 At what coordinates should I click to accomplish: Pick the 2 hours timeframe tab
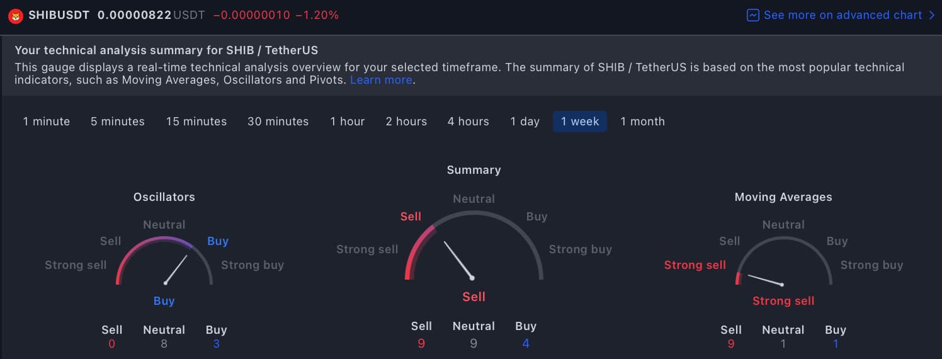coord(406,122)
